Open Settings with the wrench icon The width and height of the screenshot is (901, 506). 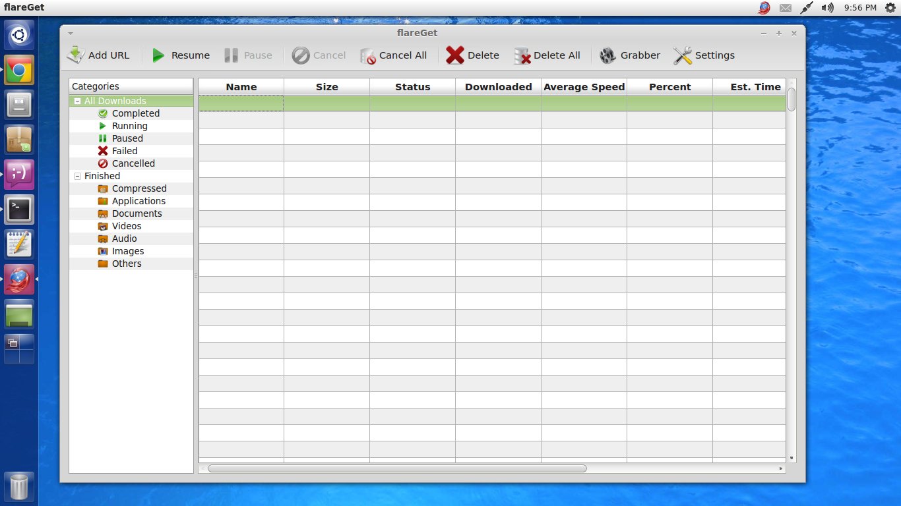[704, 55]
